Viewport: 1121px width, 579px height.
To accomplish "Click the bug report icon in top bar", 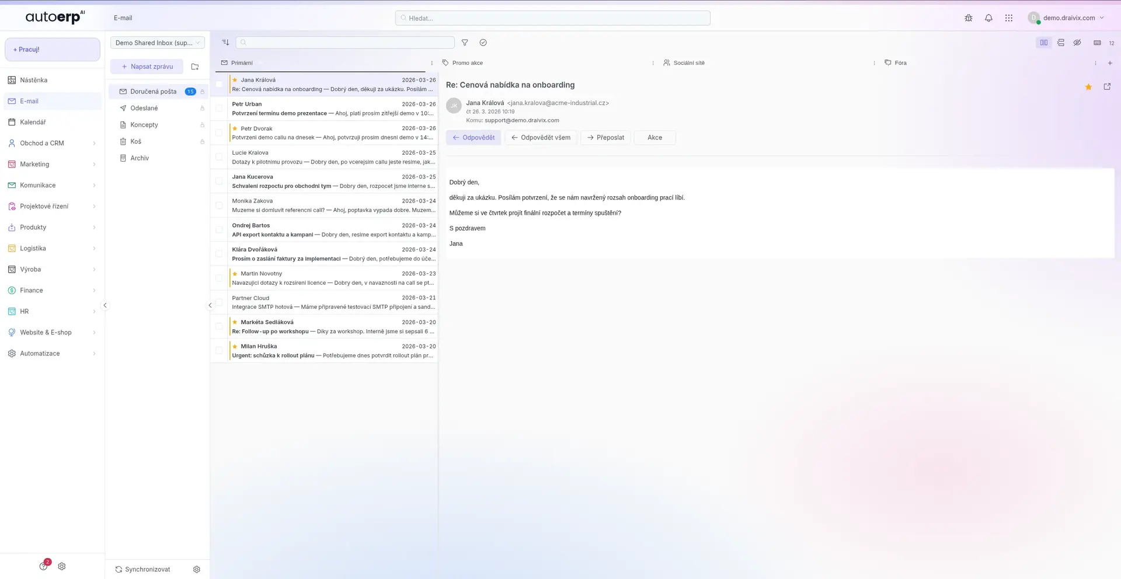I will click(x=969, y=18).
